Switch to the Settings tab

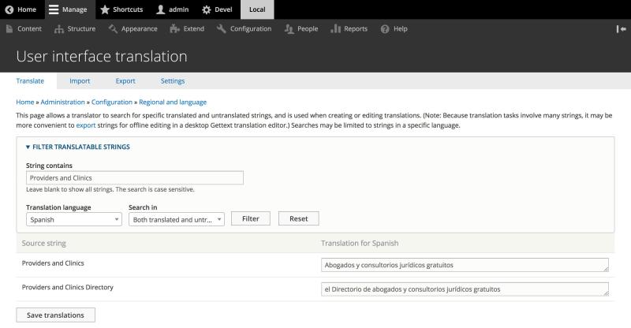(x=173, y=81)
